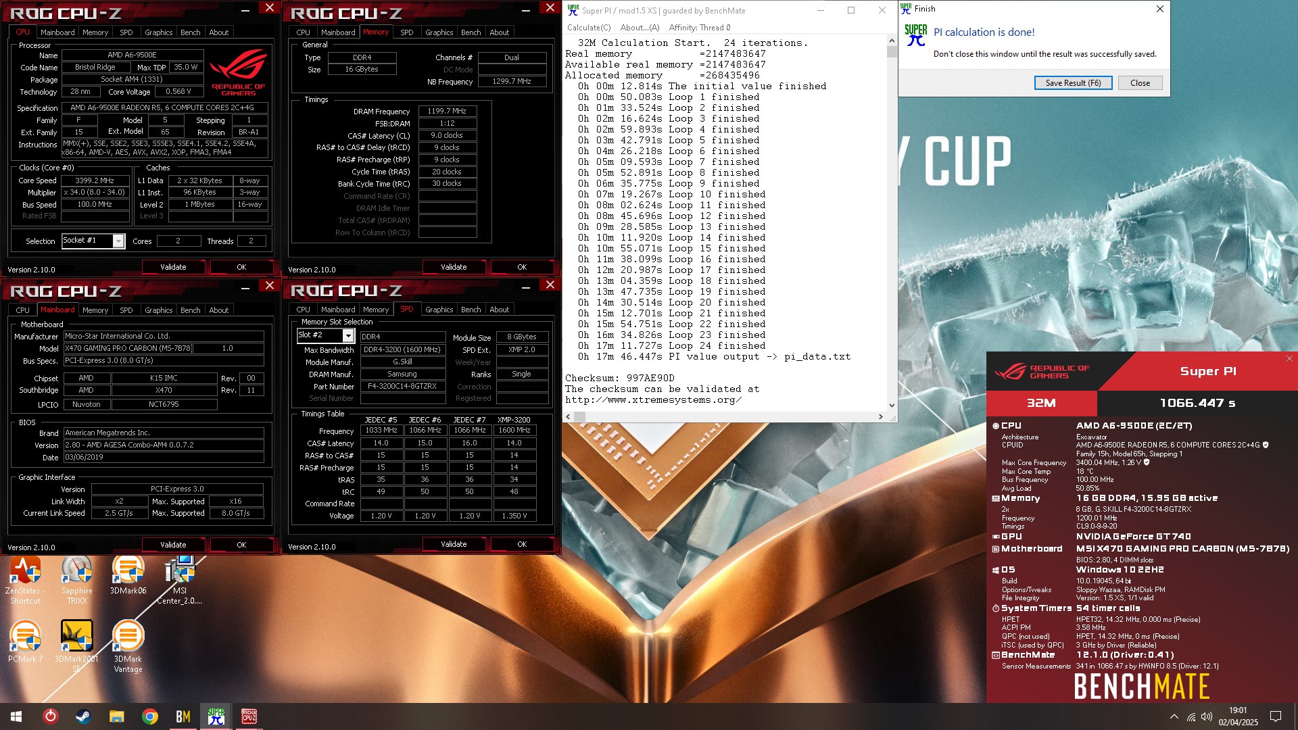
Task: Open 3DMark2001 SE desktop icon
Action: coord(76,647)
